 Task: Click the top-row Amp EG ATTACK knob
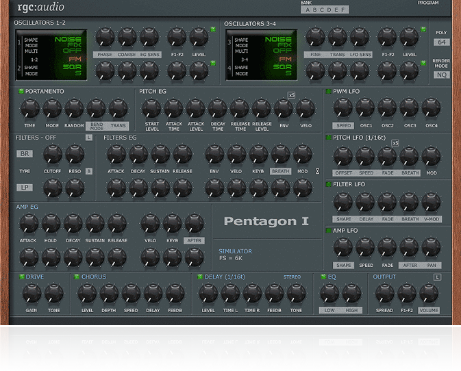point(29,223)
